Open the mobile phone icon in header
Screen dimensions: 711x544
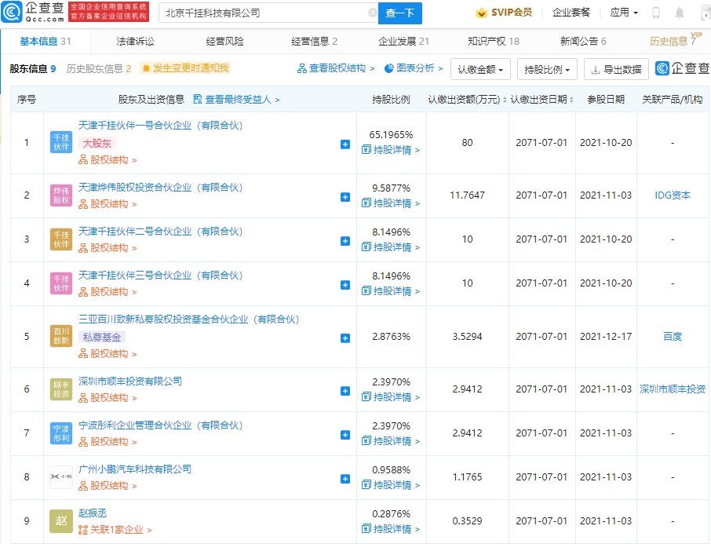click(656, 13)
